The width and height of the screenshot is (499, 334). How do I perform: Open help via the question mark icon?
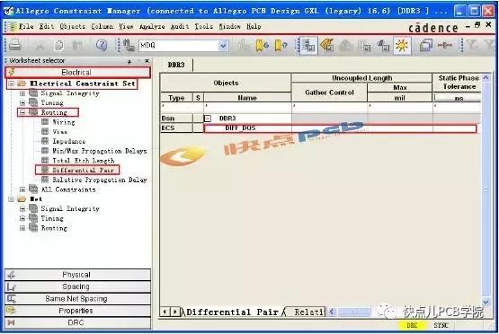pos(102,46)
